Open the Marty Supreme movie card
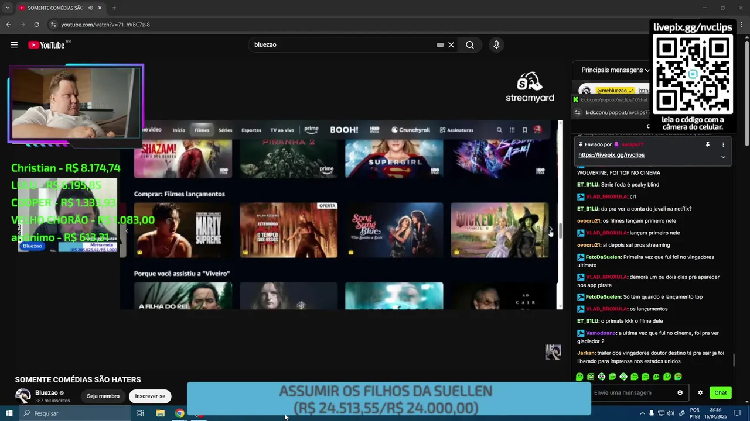This screenshot has width=750, height=421. click(183, 230)
